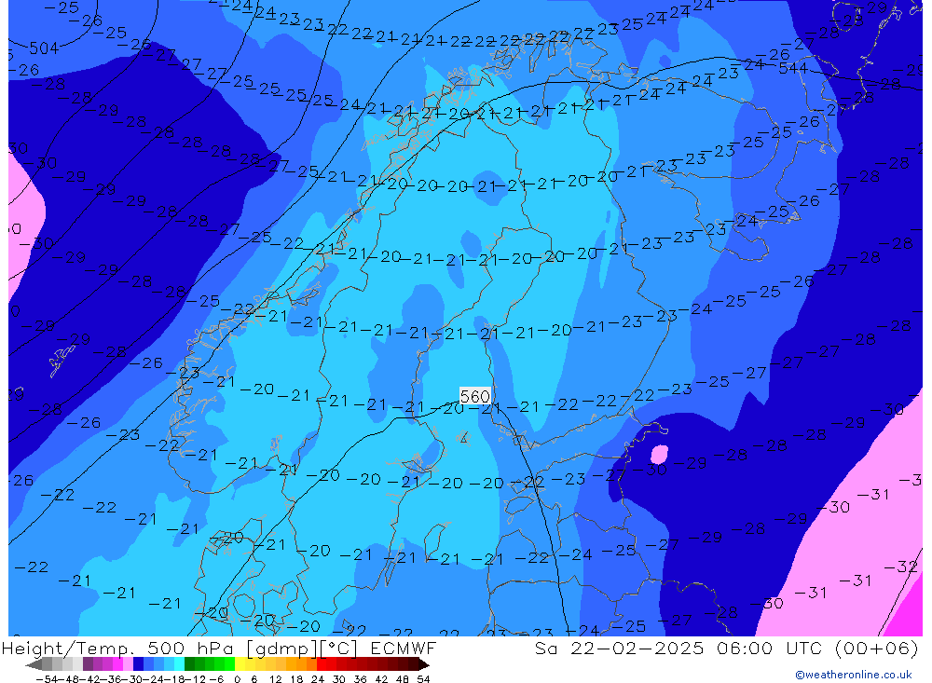Image resolution: width=932 pixels, height=683 pixels.
Task: Click the 504 contour label
Action: (x=44, y=48)
